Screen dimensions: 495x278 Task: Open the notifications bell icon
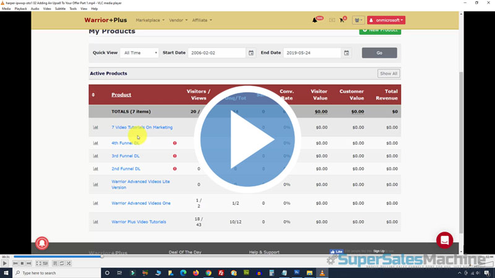315,20
